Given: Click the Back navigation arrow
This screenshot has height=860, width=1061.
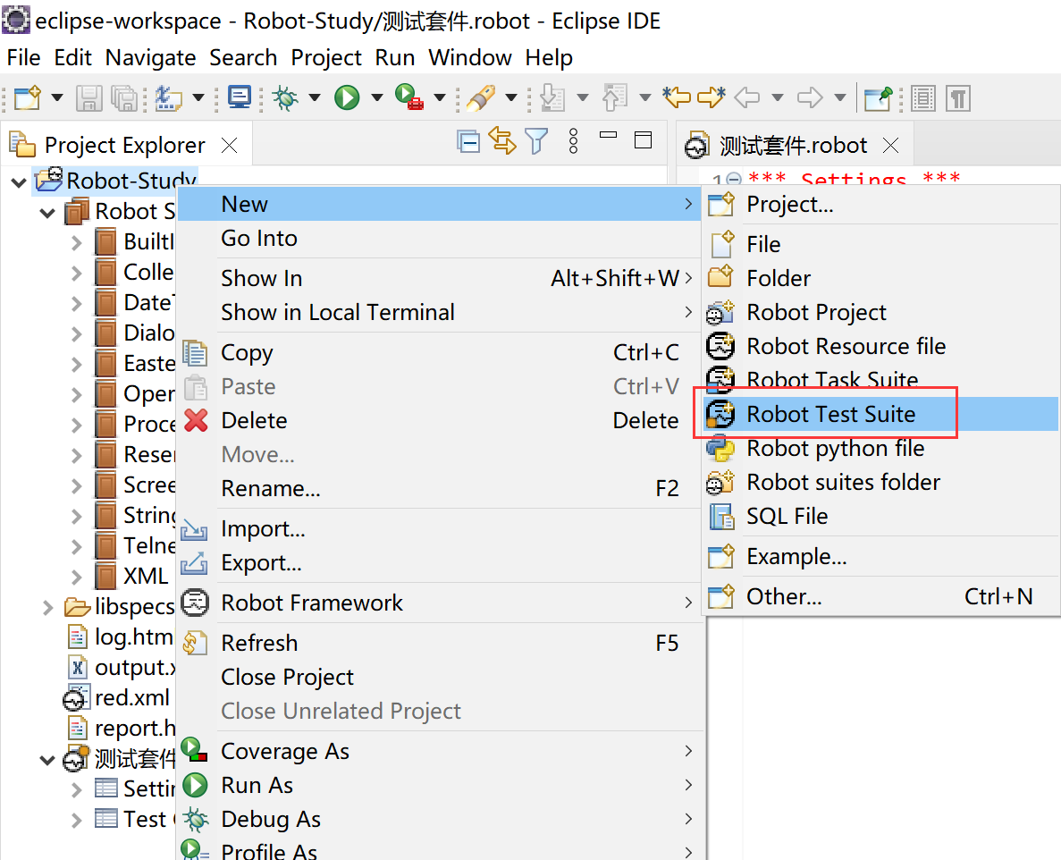Looking at the screenshot, I should point(747,98).
